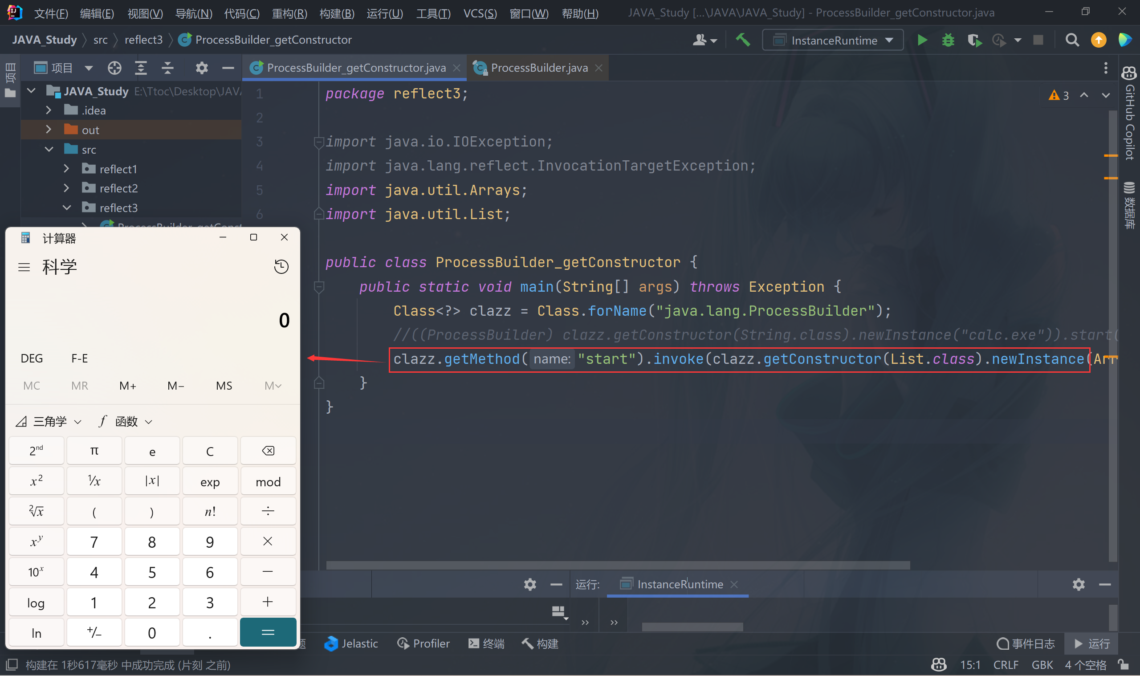Screen dimensions: 1140x676
Task: Open the 重构(R) menu
Action: pyautogui.click(x=289, y=13)
